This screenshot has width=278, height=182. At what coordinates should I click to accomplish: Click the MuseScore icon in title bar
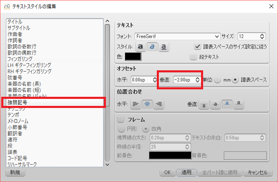(x=7, y=7)
